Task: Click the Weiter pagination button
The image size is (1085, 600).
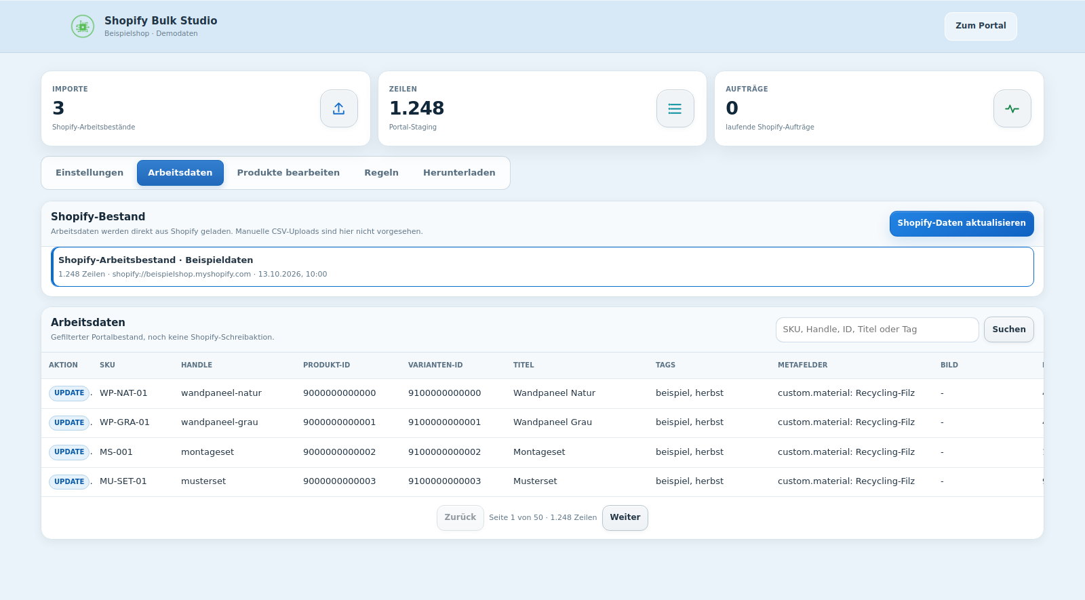Action: click(625, 517)
